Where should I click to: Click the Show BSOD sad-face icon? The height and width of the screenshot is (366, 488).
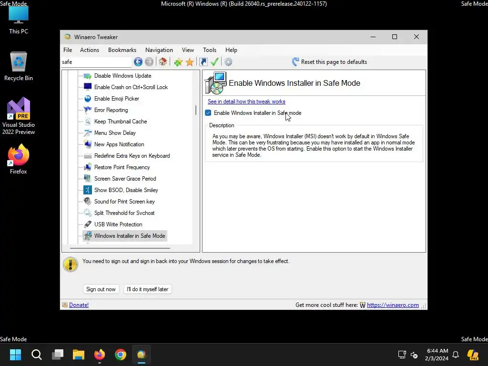click(88, 190)
